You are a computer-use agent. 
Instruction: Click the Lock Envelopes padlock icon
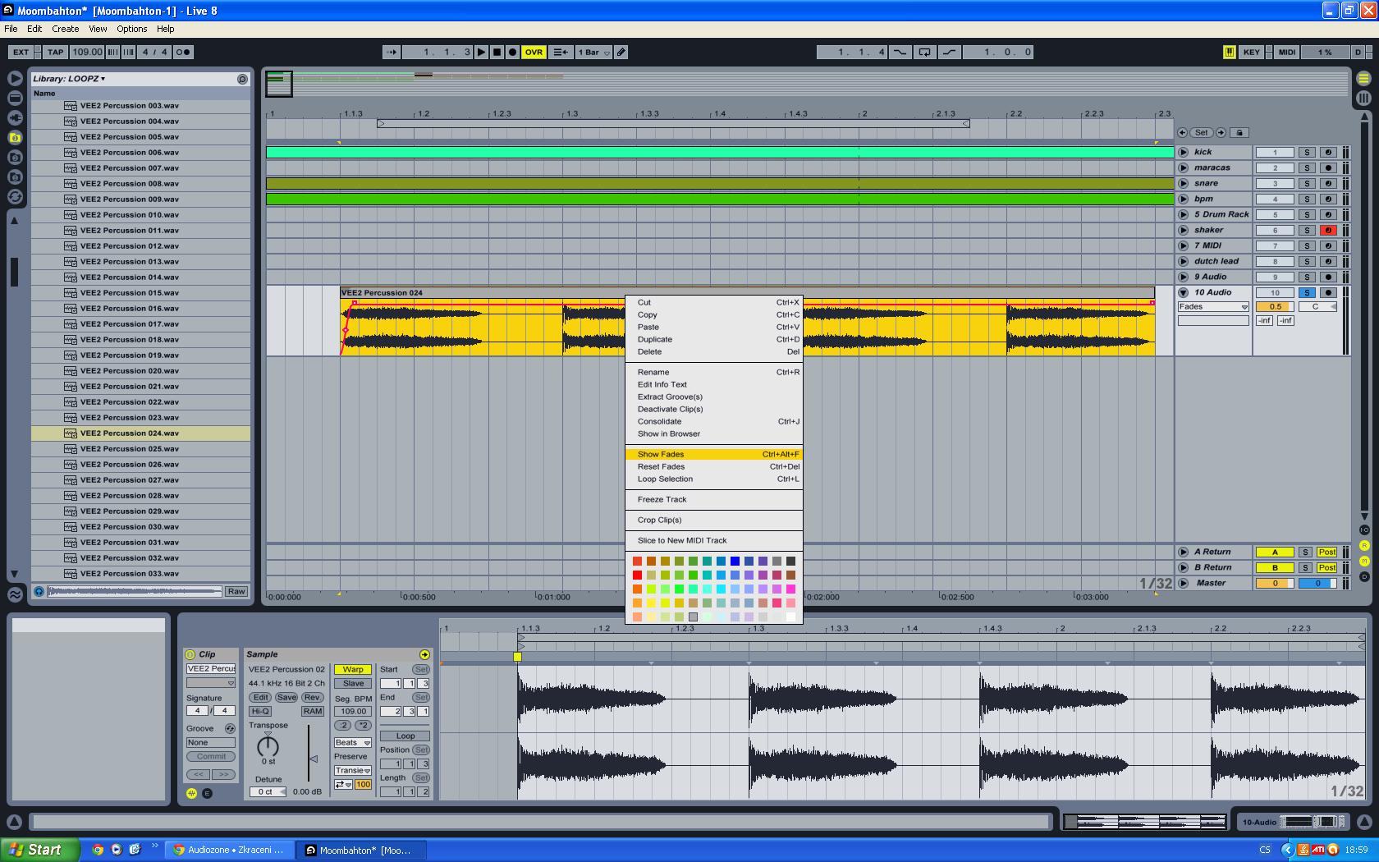[x=1239, y=132]
